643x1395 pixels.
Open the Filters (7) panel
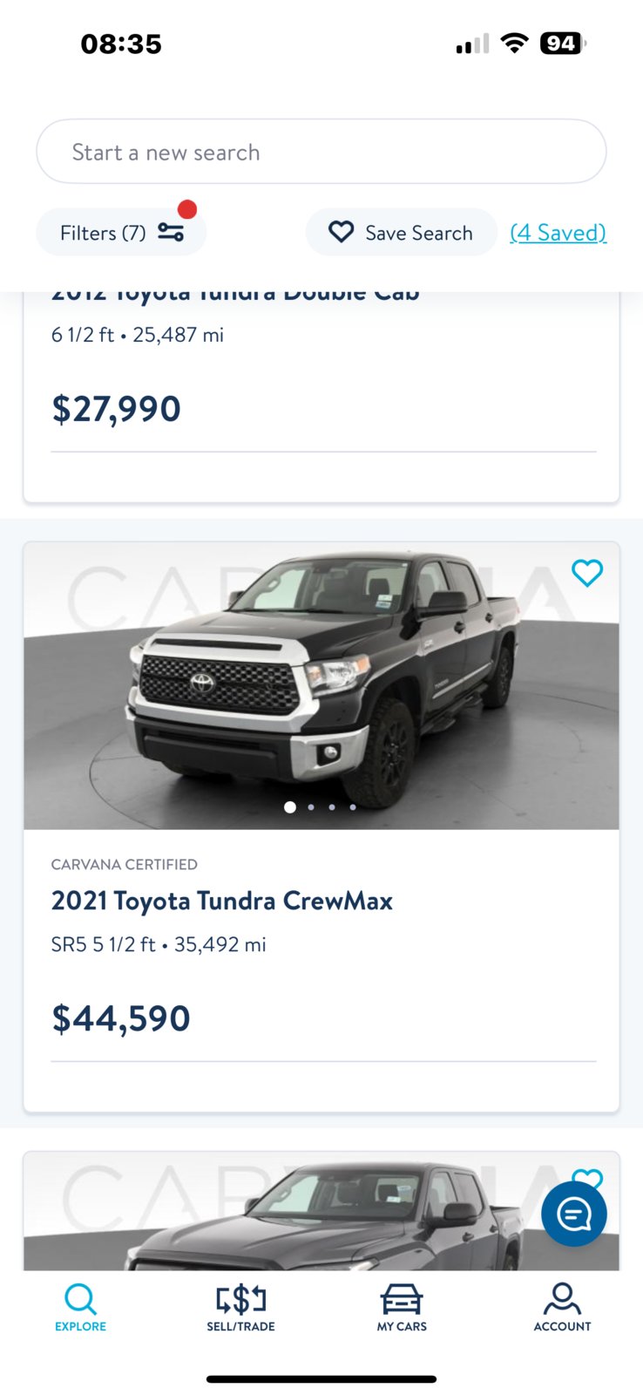pyautogui.click(x=121, y=233)
